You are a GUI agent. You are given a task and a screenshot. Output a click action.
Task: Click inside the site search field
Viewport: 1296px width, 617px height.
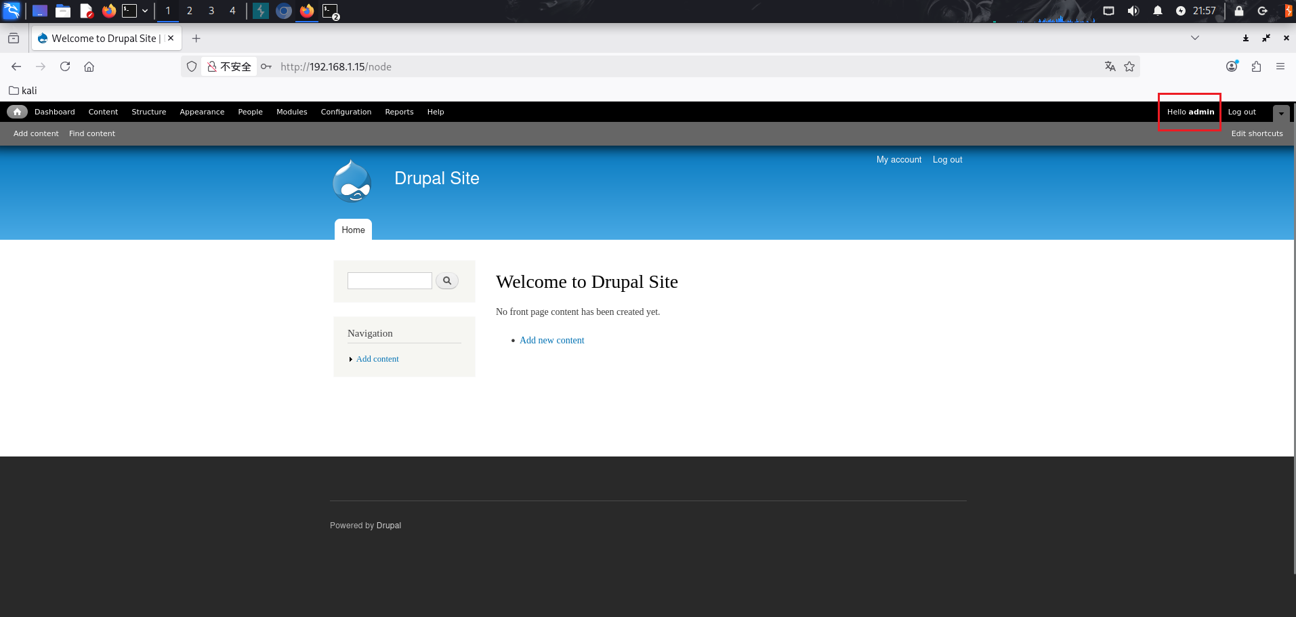390,280
